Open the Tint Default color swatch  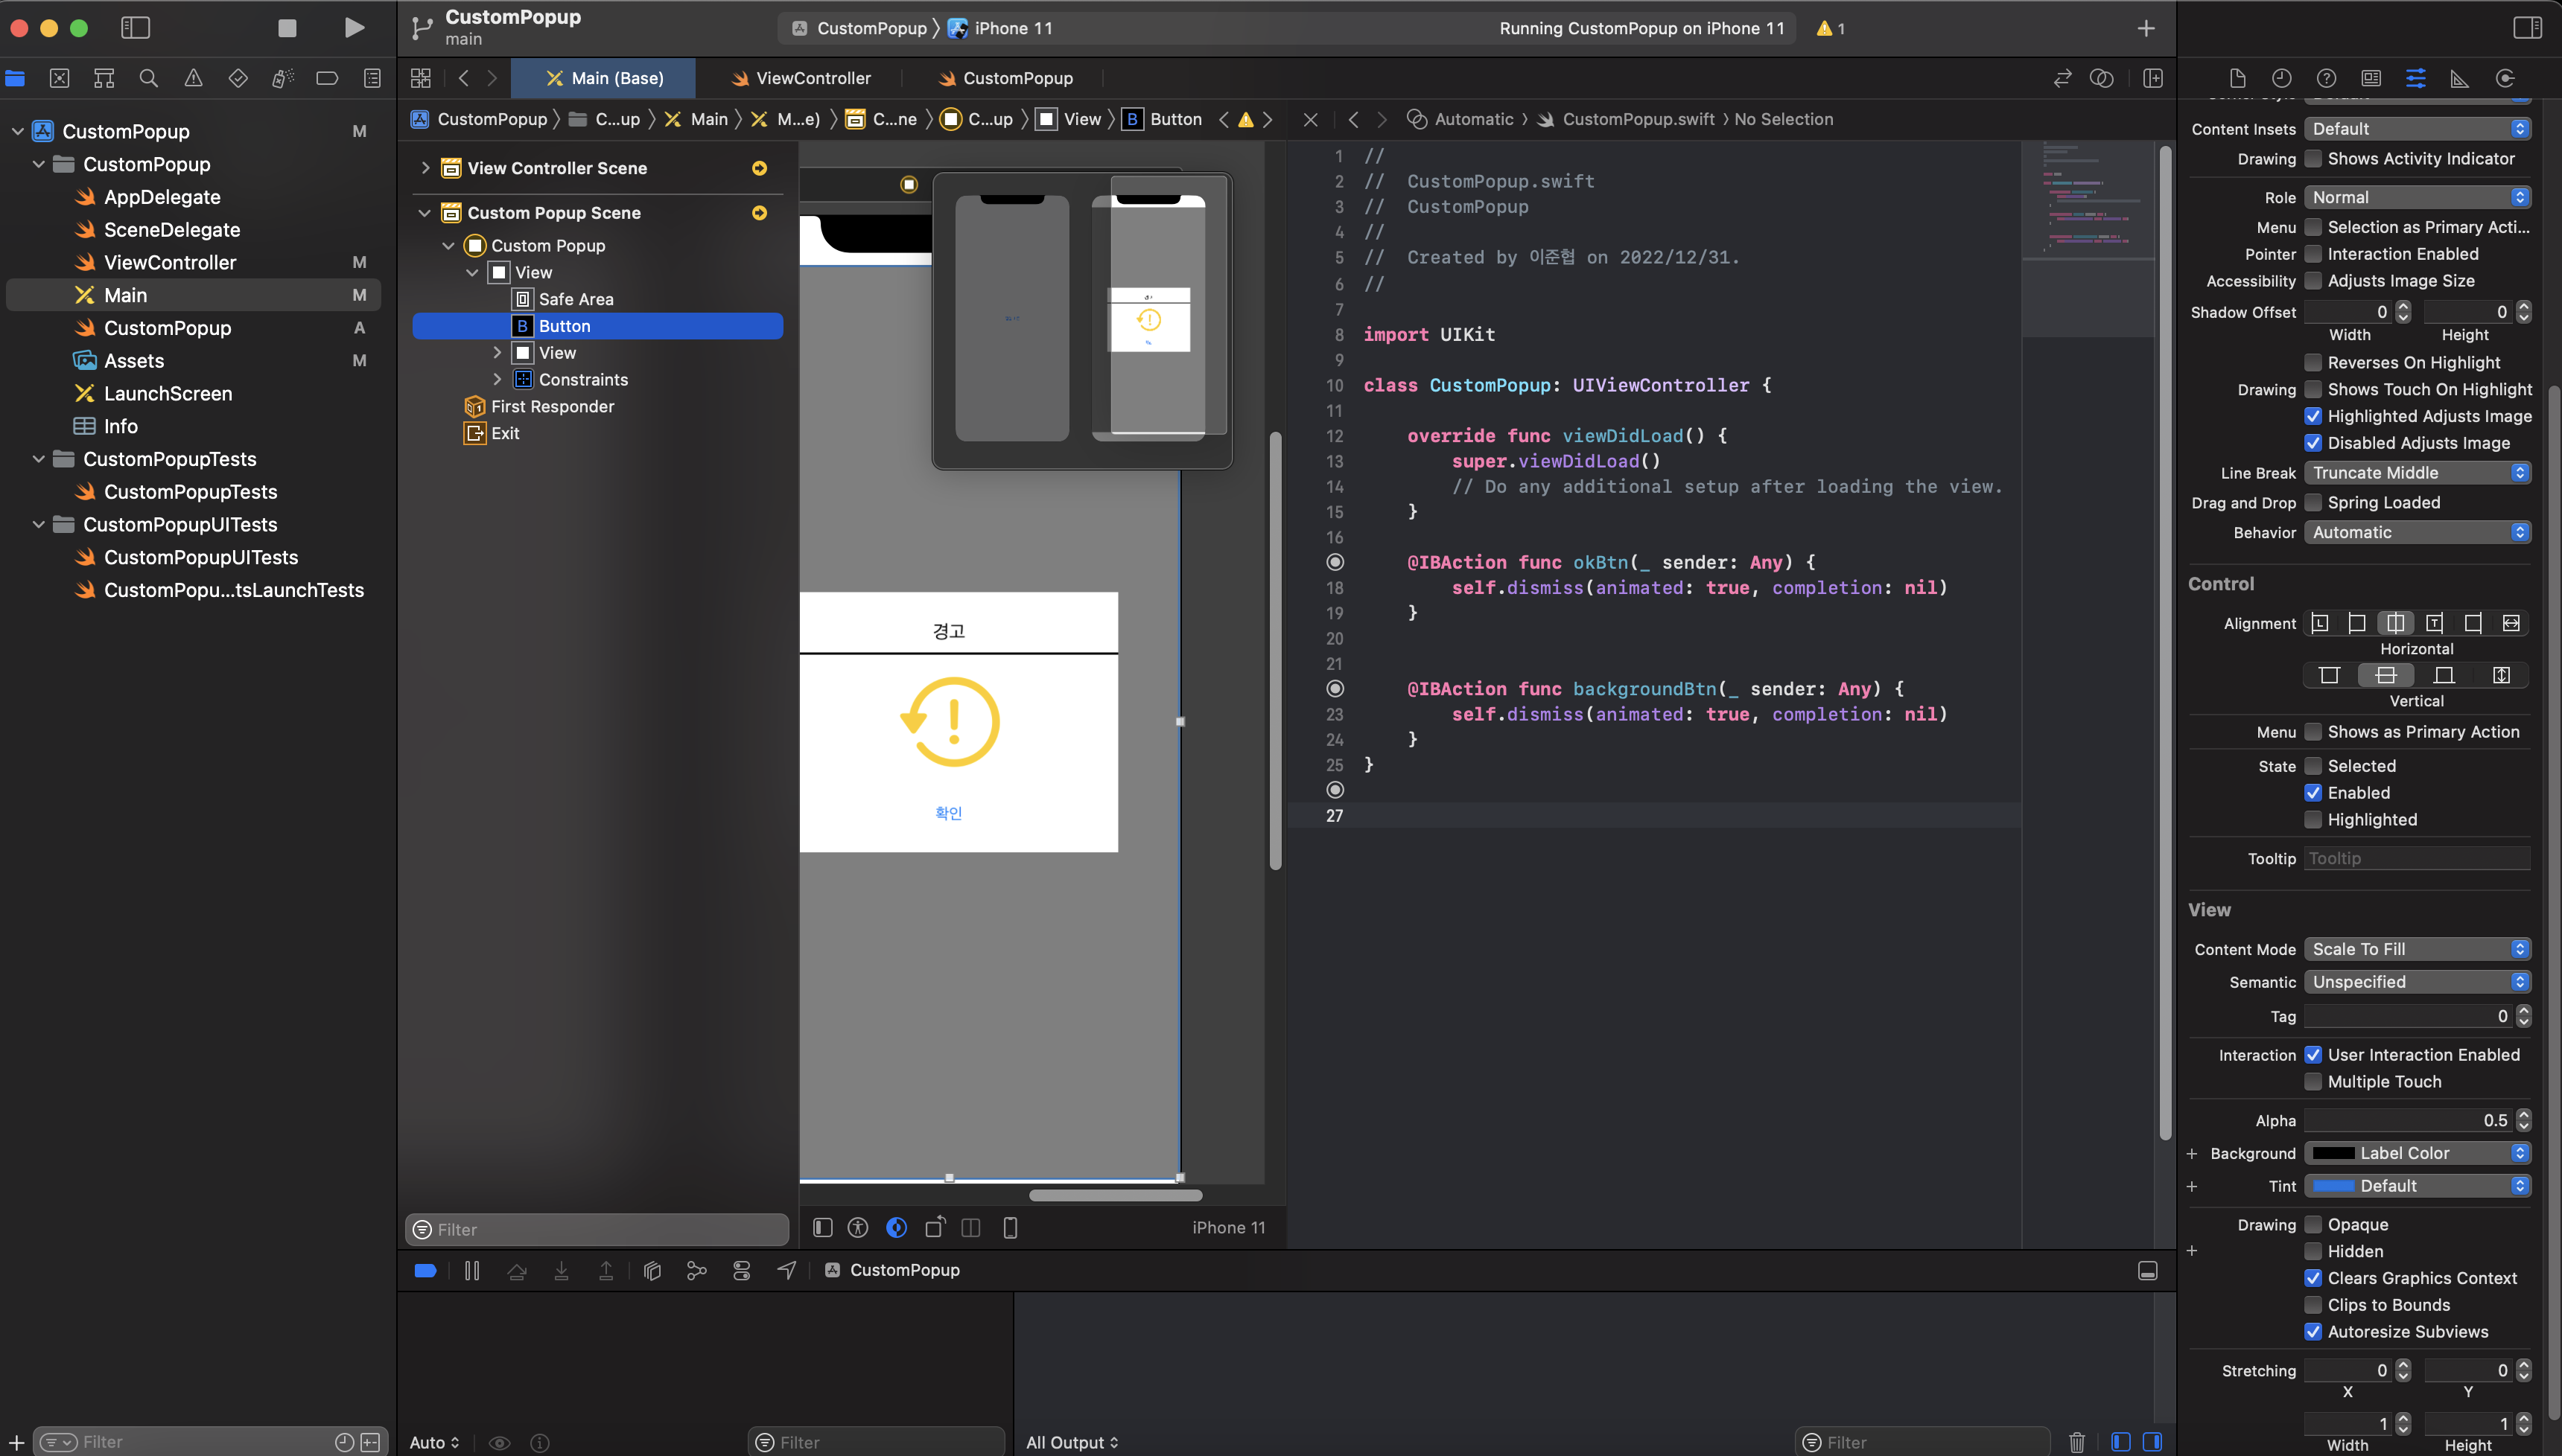2333,1186
